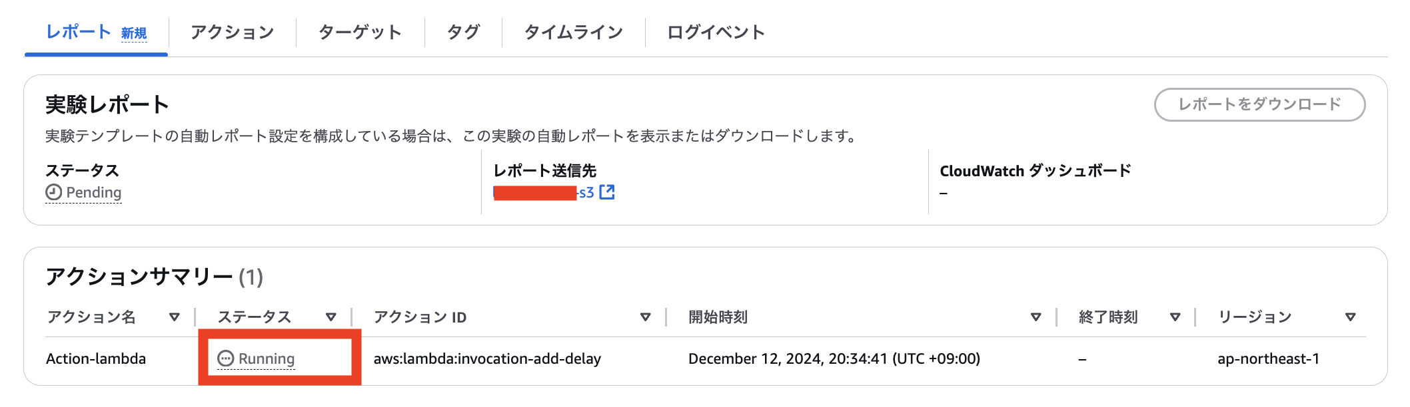Sort the table by アクション ID column
The height and width of the screenshot is (407, 1410).
tap(644, 317)
